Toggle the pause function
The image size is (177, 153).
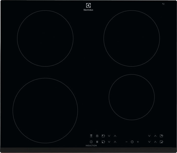tap(97, 142)
